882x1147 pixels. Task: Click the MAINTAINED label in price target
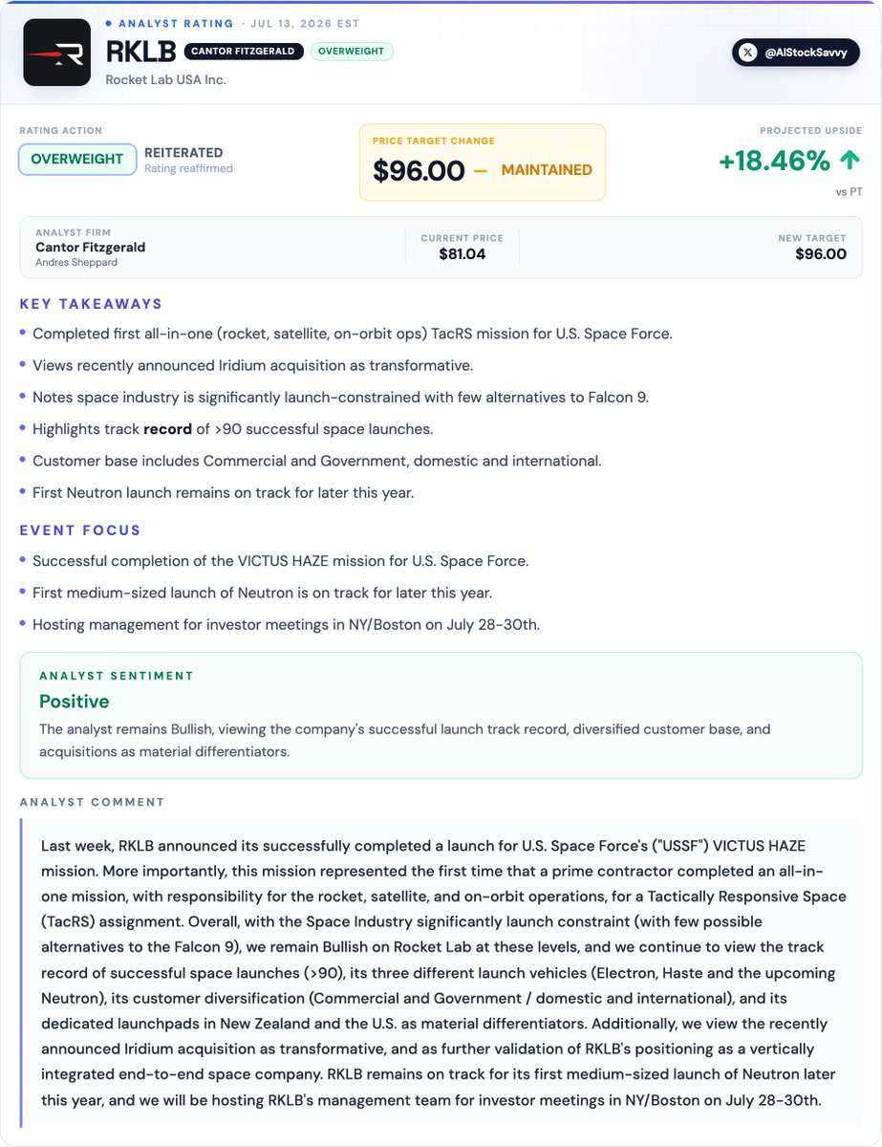547,170
